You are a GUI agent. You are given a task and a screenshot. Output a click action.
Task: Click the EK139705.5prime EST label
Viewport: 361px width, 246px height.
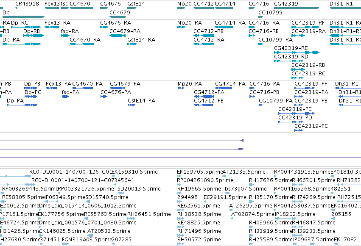click(200, 172)
